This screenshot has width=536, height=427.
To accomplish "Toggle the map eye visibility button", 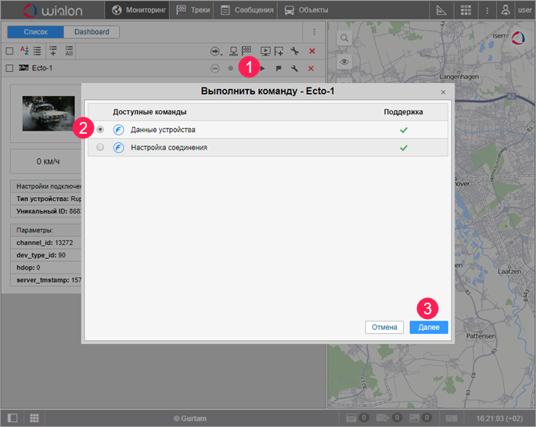I will pyautogui.click(x=344, y=61).
